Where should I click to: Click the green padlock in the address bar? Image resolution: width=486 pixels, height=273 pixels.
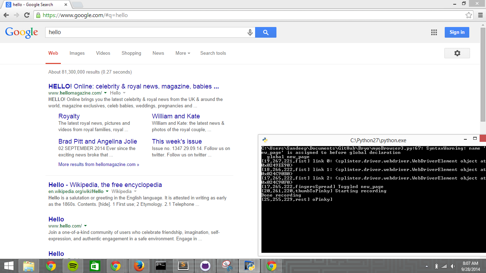(x=38, y=15)
